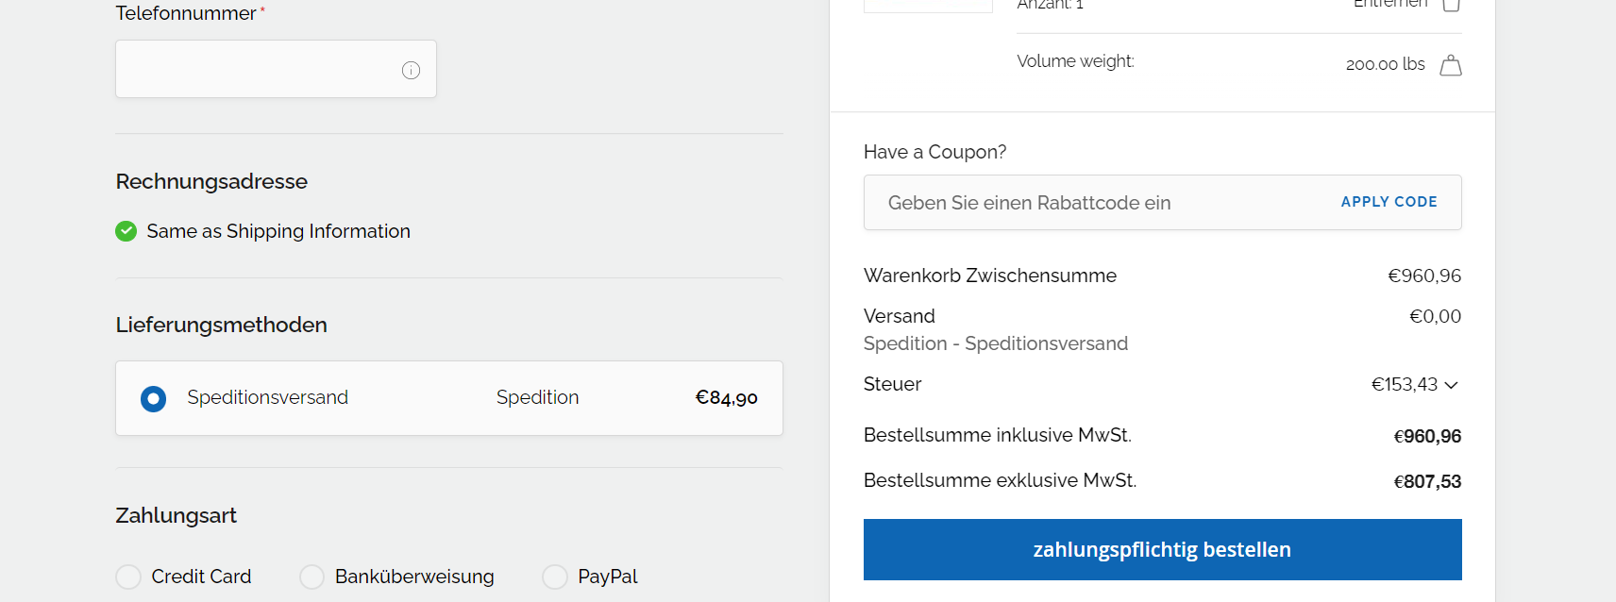This screenshot has width=1616, height=602.
Task: Delete cart item using the trash icon
Action: click(x=1451, y=6)
